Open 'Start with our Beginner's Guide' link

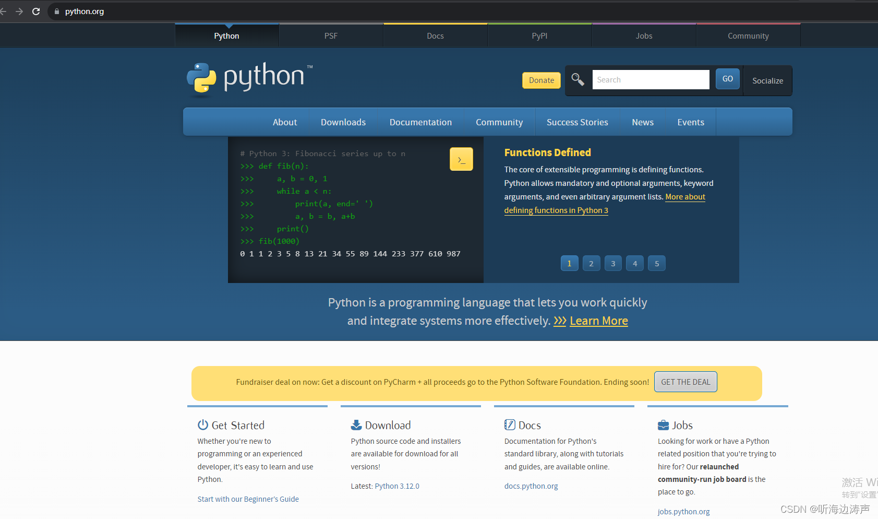[248, 499]
